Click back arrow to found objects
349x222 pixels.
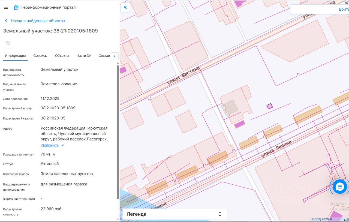coord(6,21)
